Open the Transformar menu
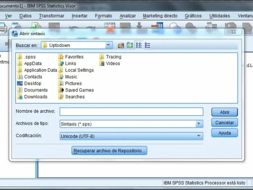This screenshot has height=190, width=253. pyautogui.click(x=52, y=16)
